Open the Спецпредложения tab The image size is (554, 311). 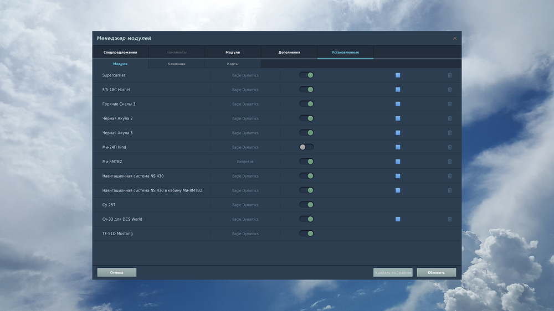coord(120,53)
